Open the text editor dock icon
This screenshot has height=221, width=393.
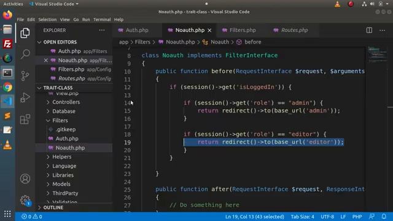tap(7, 130)
